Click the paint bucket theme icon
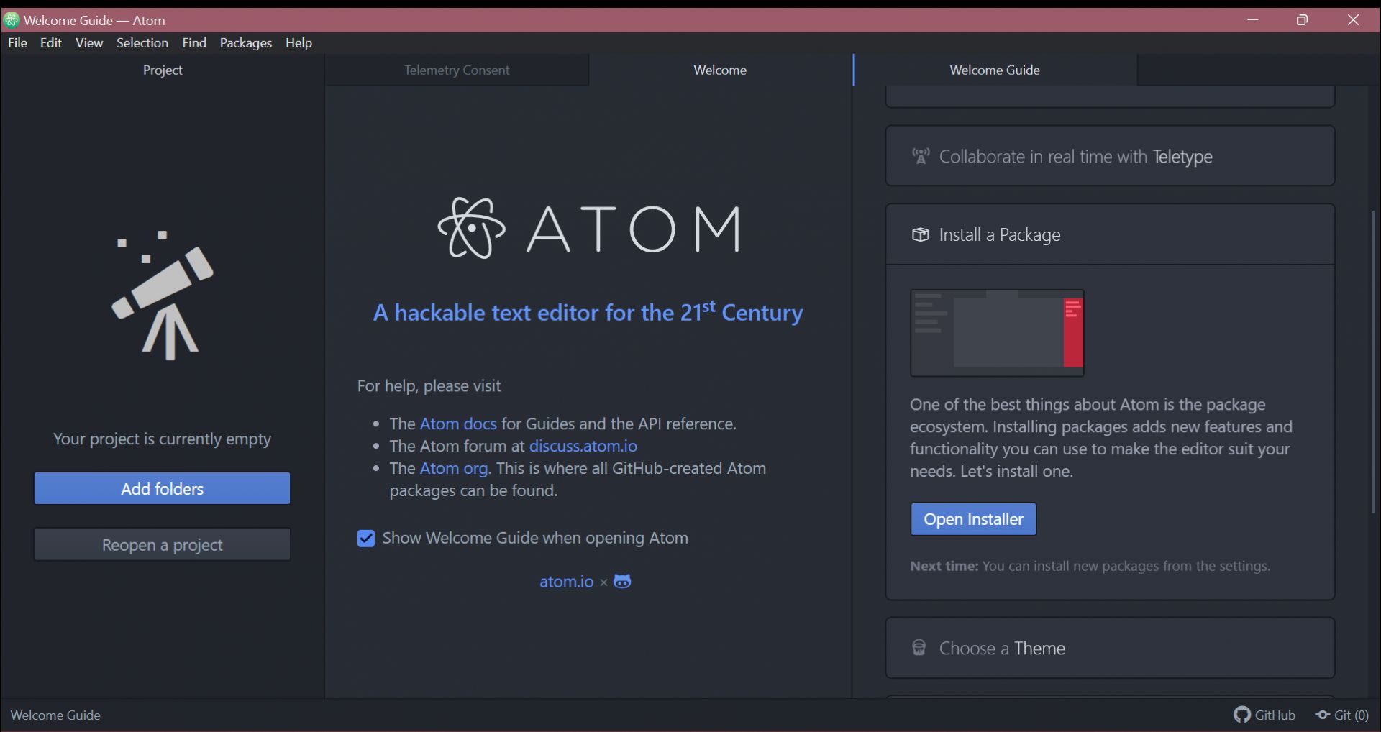1381x732 pixels. [919, 648]
